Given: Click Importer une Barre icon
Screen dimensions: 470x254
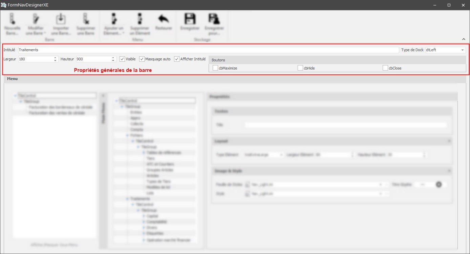Looking at the screenshot, I should pos(61,19).
